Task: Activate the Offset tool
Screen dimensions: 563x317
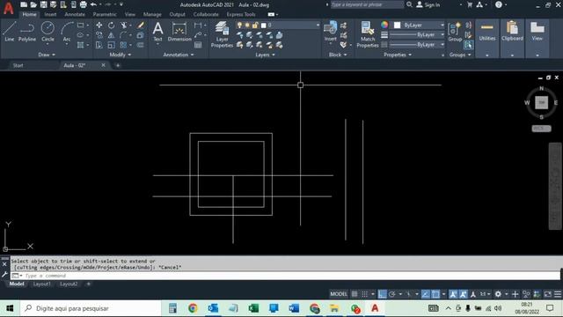Action: click(x=141, y=45)
